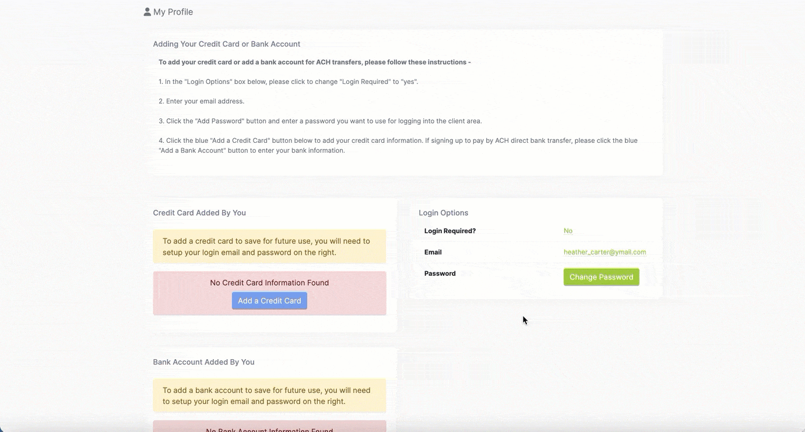
Task: Click the bold line "To add your credit card or add a bank account"
Action: [x=315, y=62]
